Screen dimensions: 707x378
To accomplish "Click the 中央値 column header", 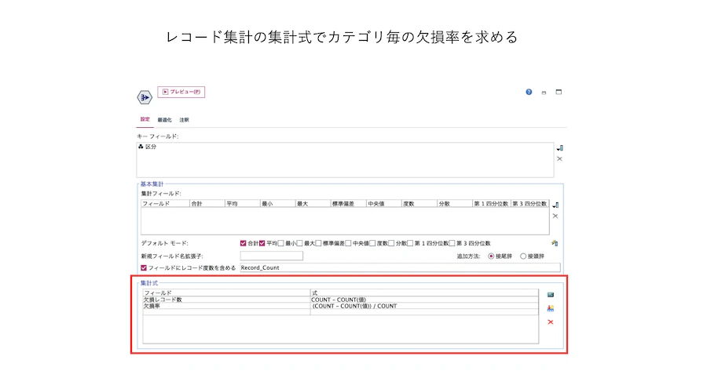I will [383, 204].
